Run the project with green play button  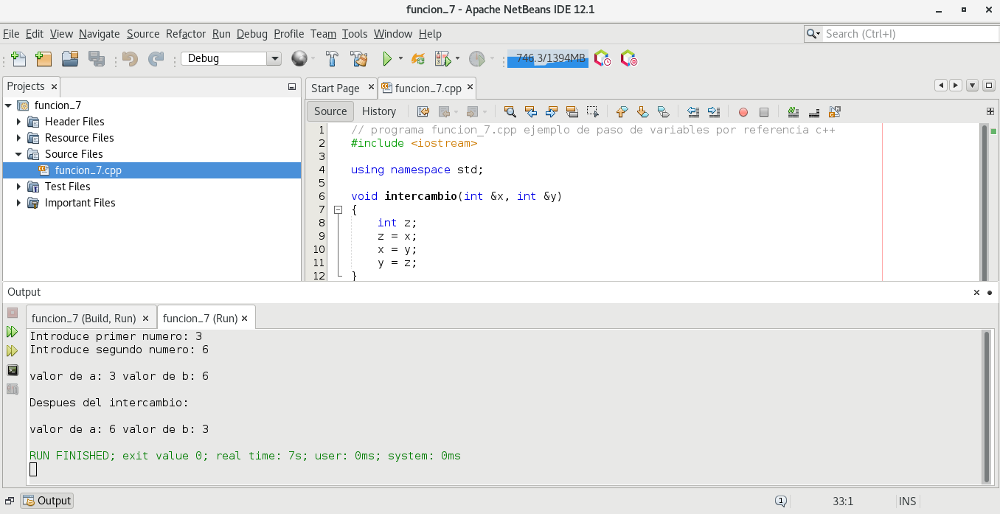tap(386, 59)
